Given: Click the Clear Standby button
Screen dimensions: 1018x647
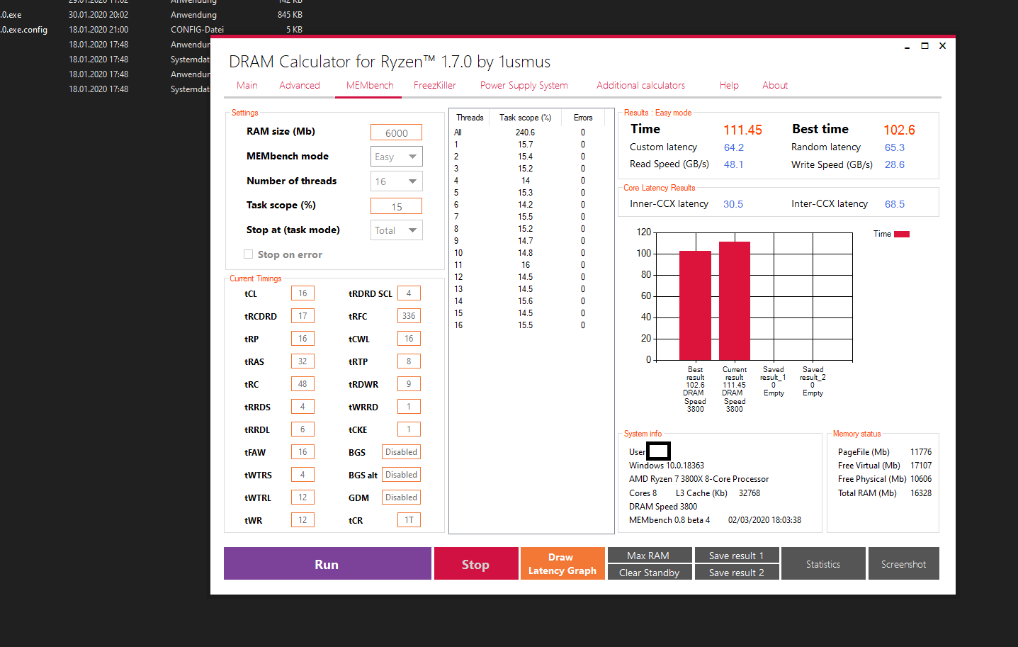Looking at the screenshot, I should click(648, 573).
